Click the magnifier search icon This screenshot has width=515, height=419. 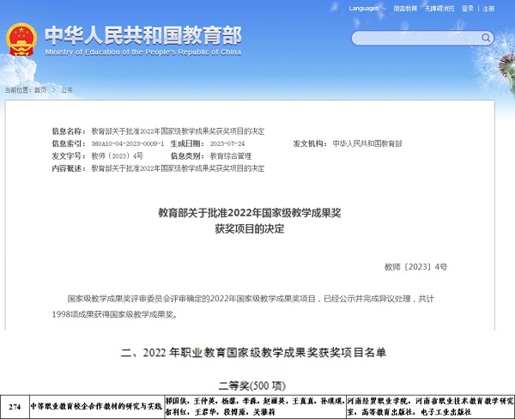486,39
